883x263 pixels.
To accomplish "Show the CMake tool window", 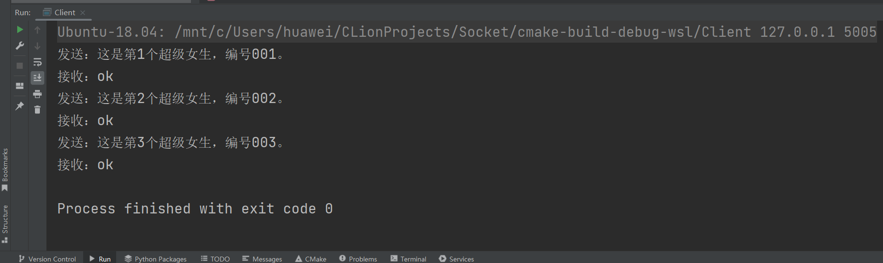I will [311, 259].
